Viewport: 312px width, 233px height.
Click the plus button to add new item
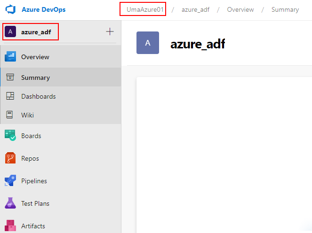pyautogui.click(x=110, y=31)
